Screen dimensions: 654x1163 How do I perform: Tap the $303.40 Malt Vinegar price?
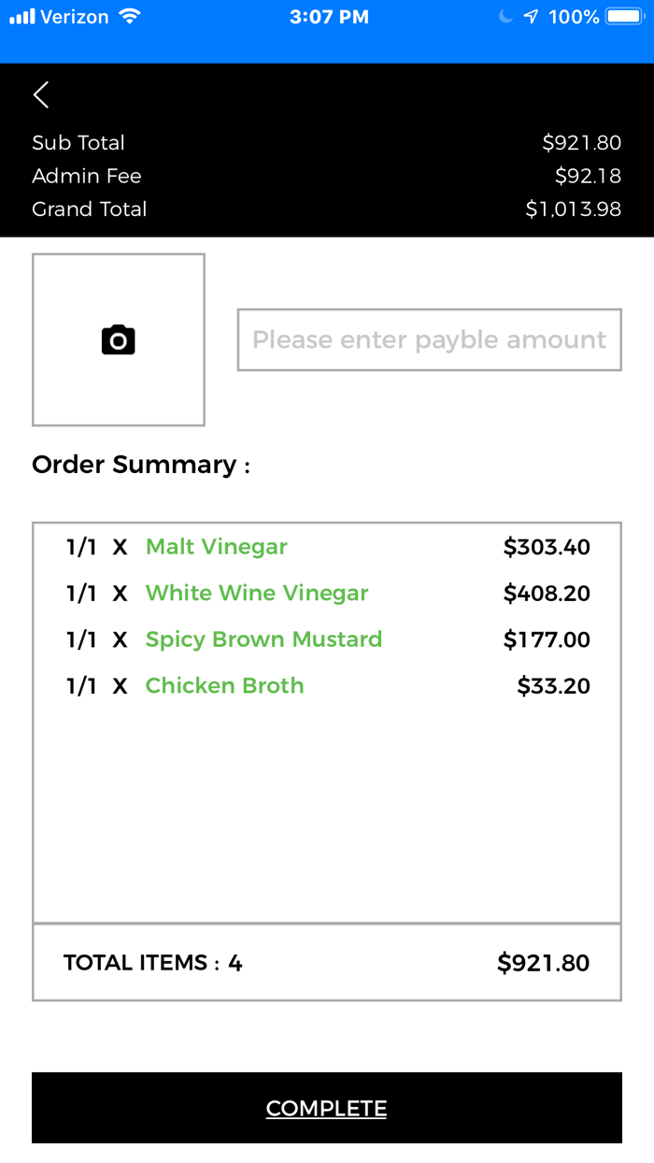[547, 547]
